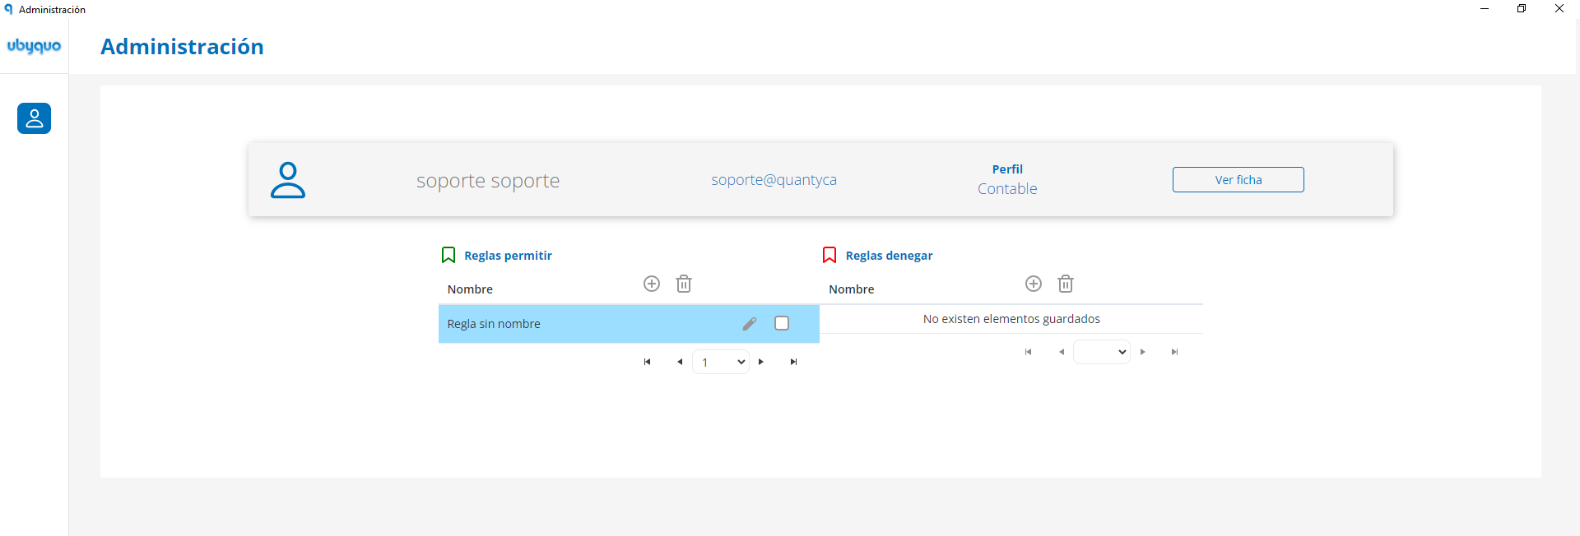Click the ubyquo logo
Viewport: 1580px width, 536px height.
click(34, 46)
